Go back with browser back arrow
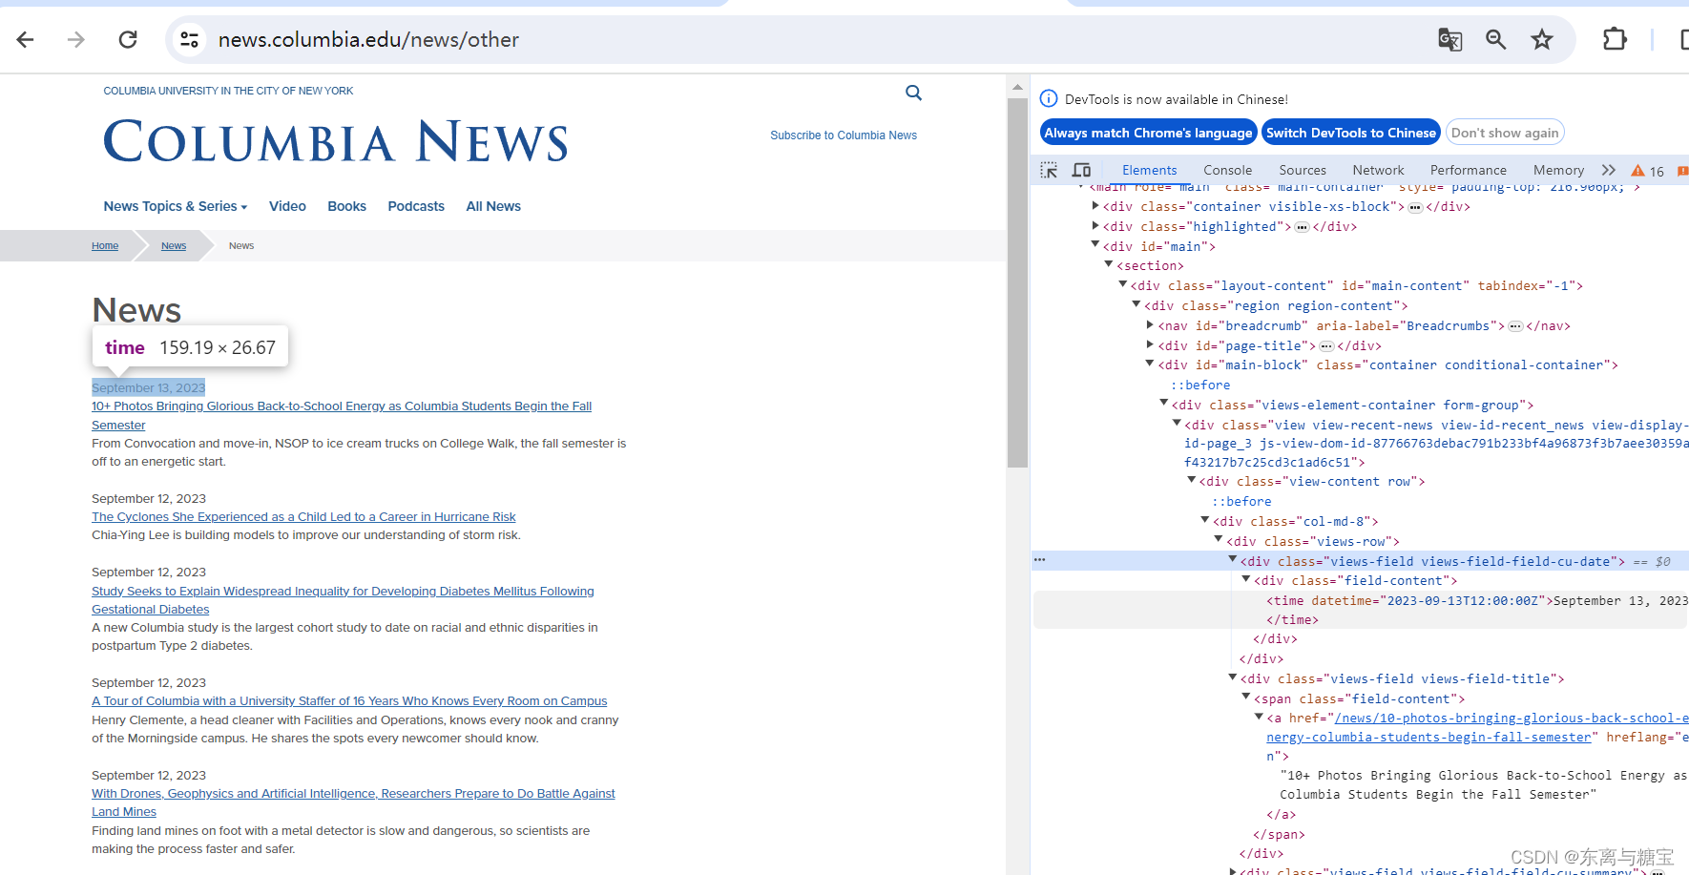1689x875 pixels. (26, 39)
